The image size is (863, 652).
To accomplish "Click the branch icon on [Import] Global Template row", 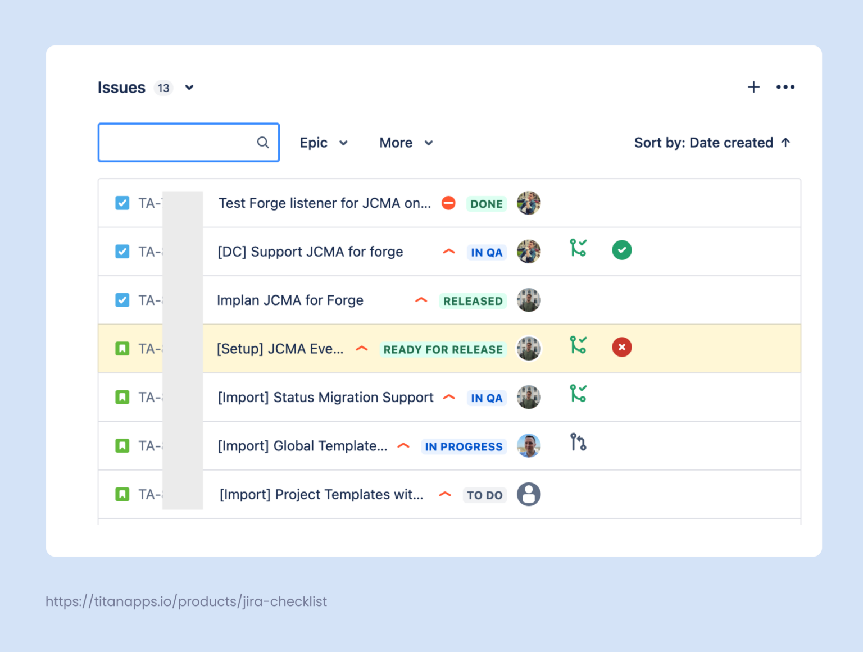I will 579,443.
